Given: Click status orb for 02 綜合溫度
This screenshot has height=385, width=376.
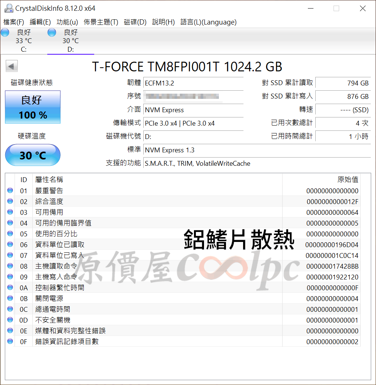Looking at the screenshot, I should [x=10, y=201].
